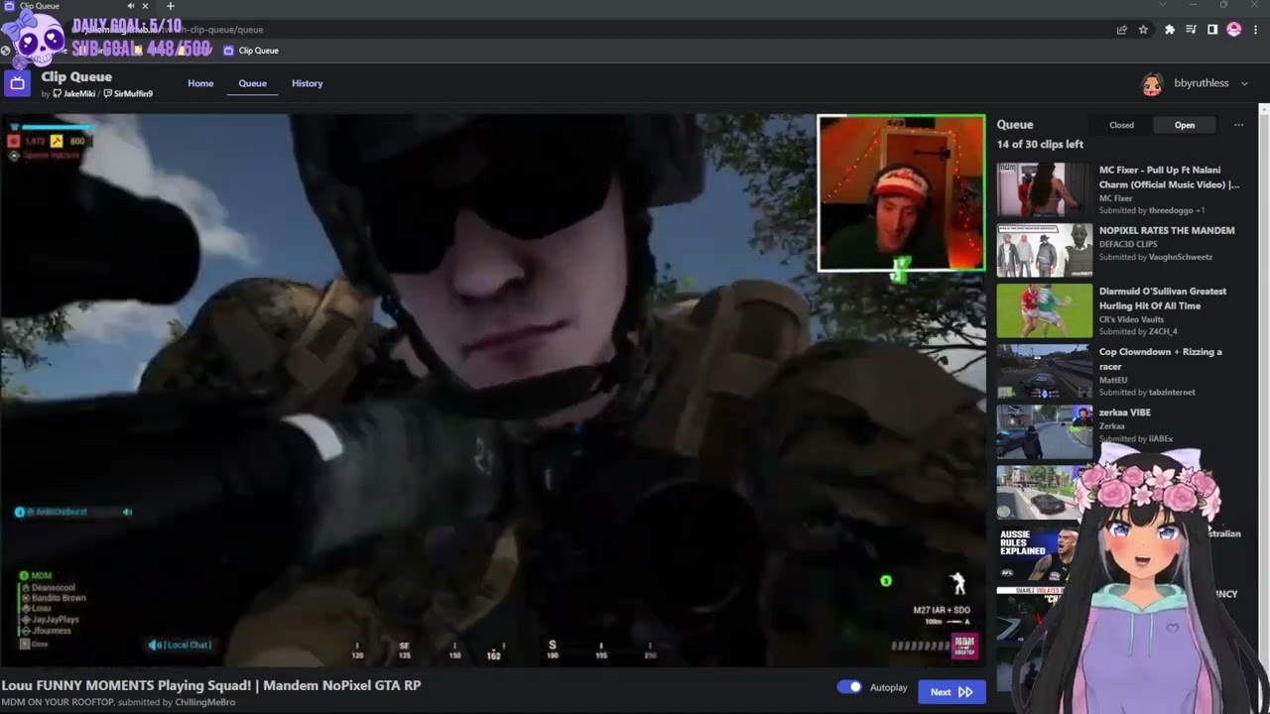
Task: Click the Clip Queue TV logo icon
Action: click(17, 83)
